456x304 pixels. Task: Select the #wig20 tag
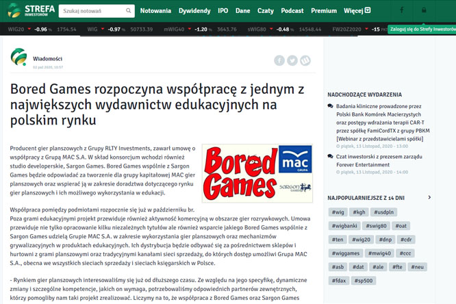pyautogui.click(x=361, y=240)
